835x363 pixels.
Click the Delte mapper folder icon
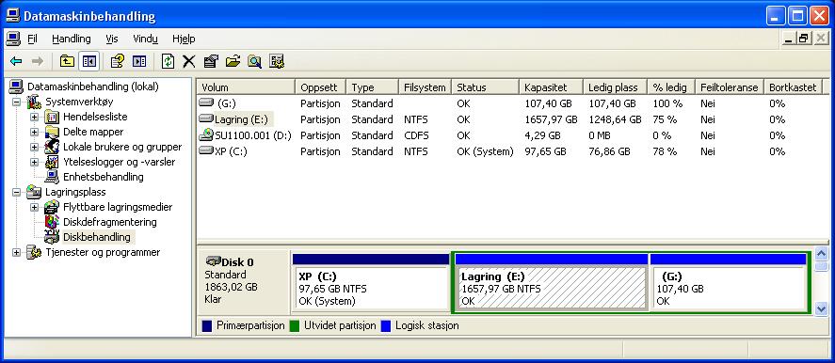[52, 132]
